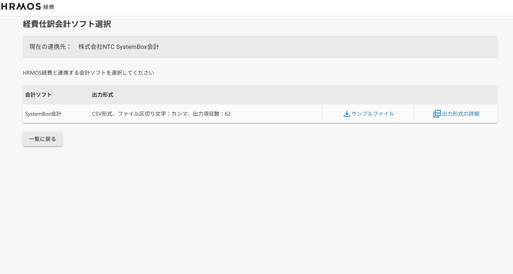This screenshot has width=513, height=274.
Task: Click the download icon beside サンプルファイル
Action: click(347, 114)
